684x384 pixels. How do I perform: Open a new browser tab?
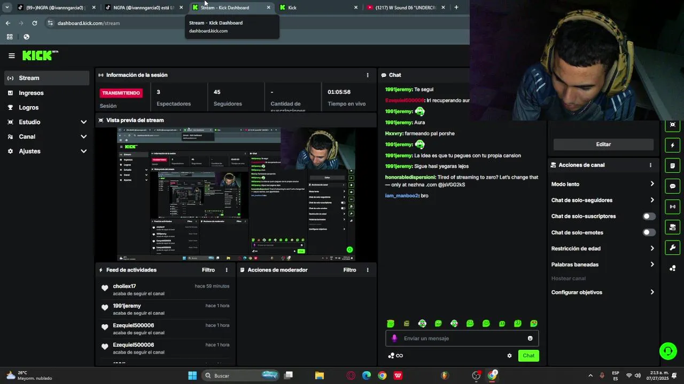(456, 7)
